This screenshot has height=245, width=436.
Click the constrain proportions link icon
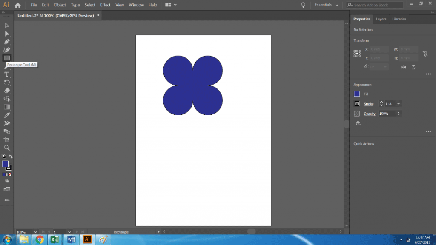click(x=425, y=54)
